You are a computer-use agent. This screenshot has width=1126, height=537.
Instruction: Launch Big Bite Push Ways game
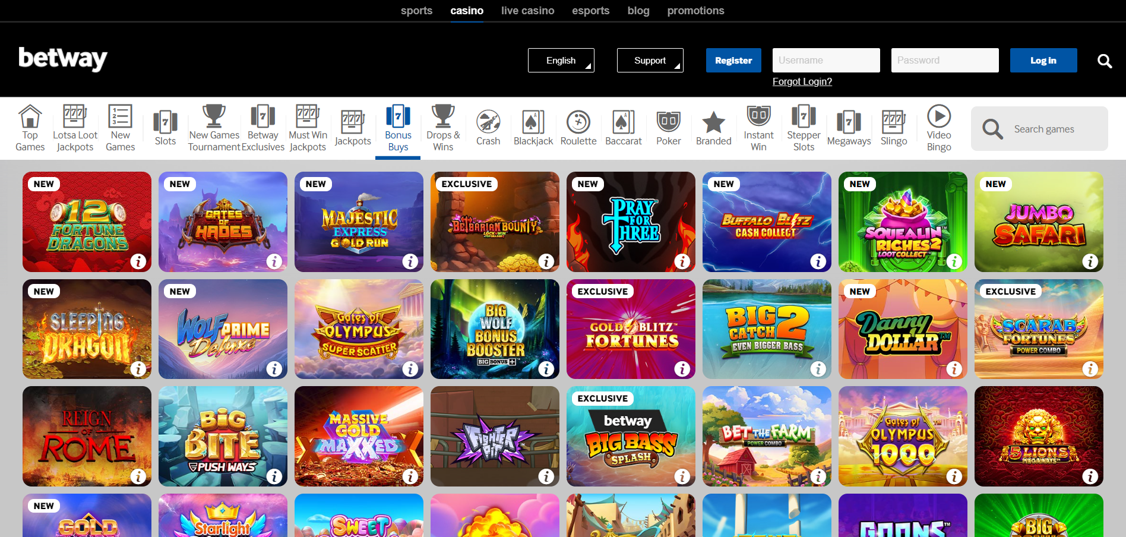[x=223, y=437]
